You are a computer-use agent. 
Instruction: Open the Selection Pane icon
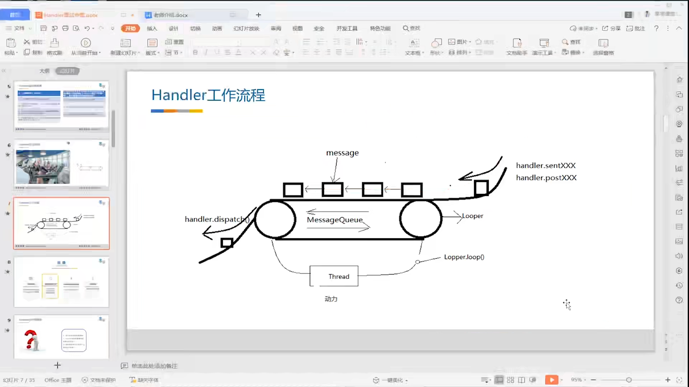(603, 43)
